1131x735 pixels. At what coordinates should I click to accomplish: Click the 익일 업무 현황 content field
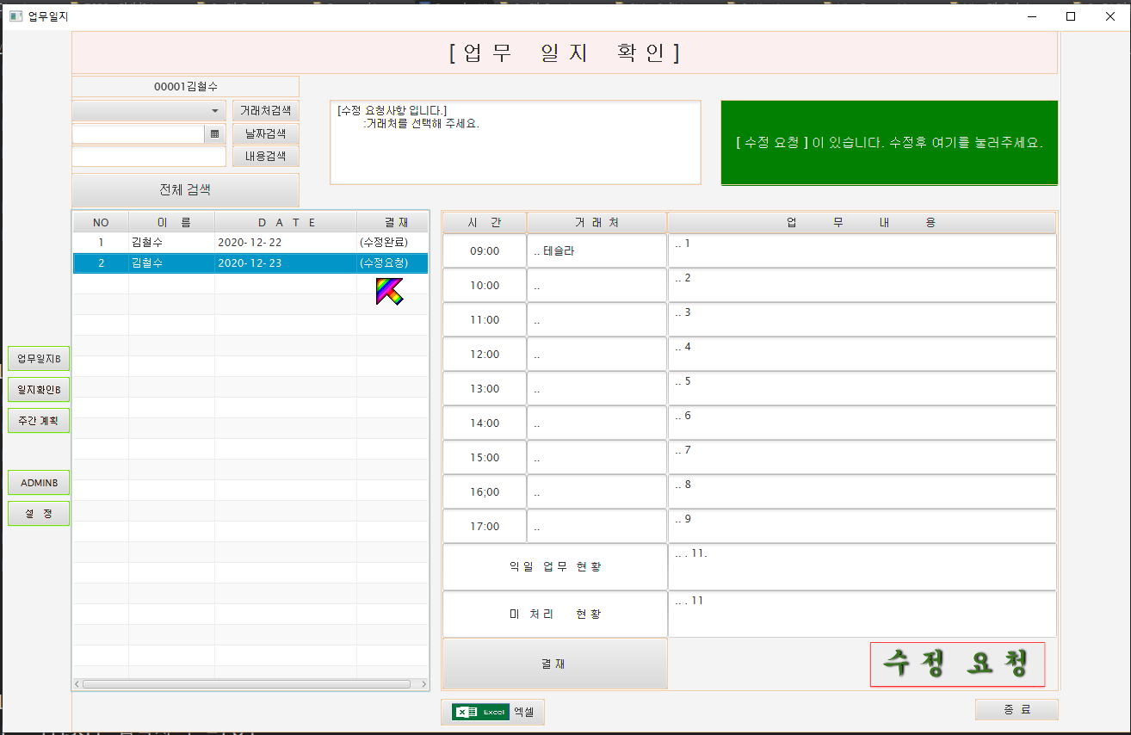click(x=862, y=566)
